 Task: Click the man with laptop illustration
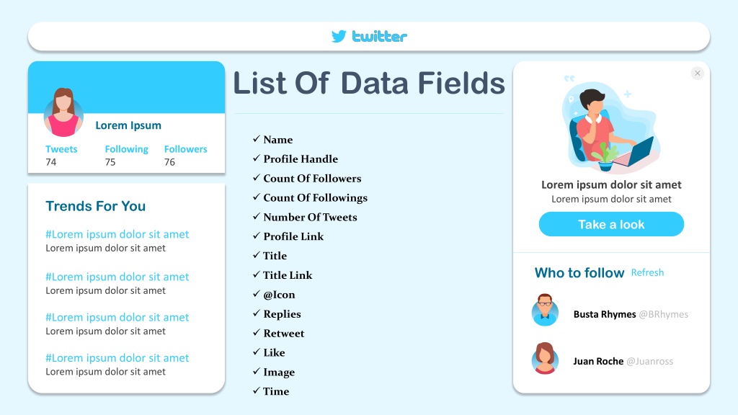[x=610, y=124]
